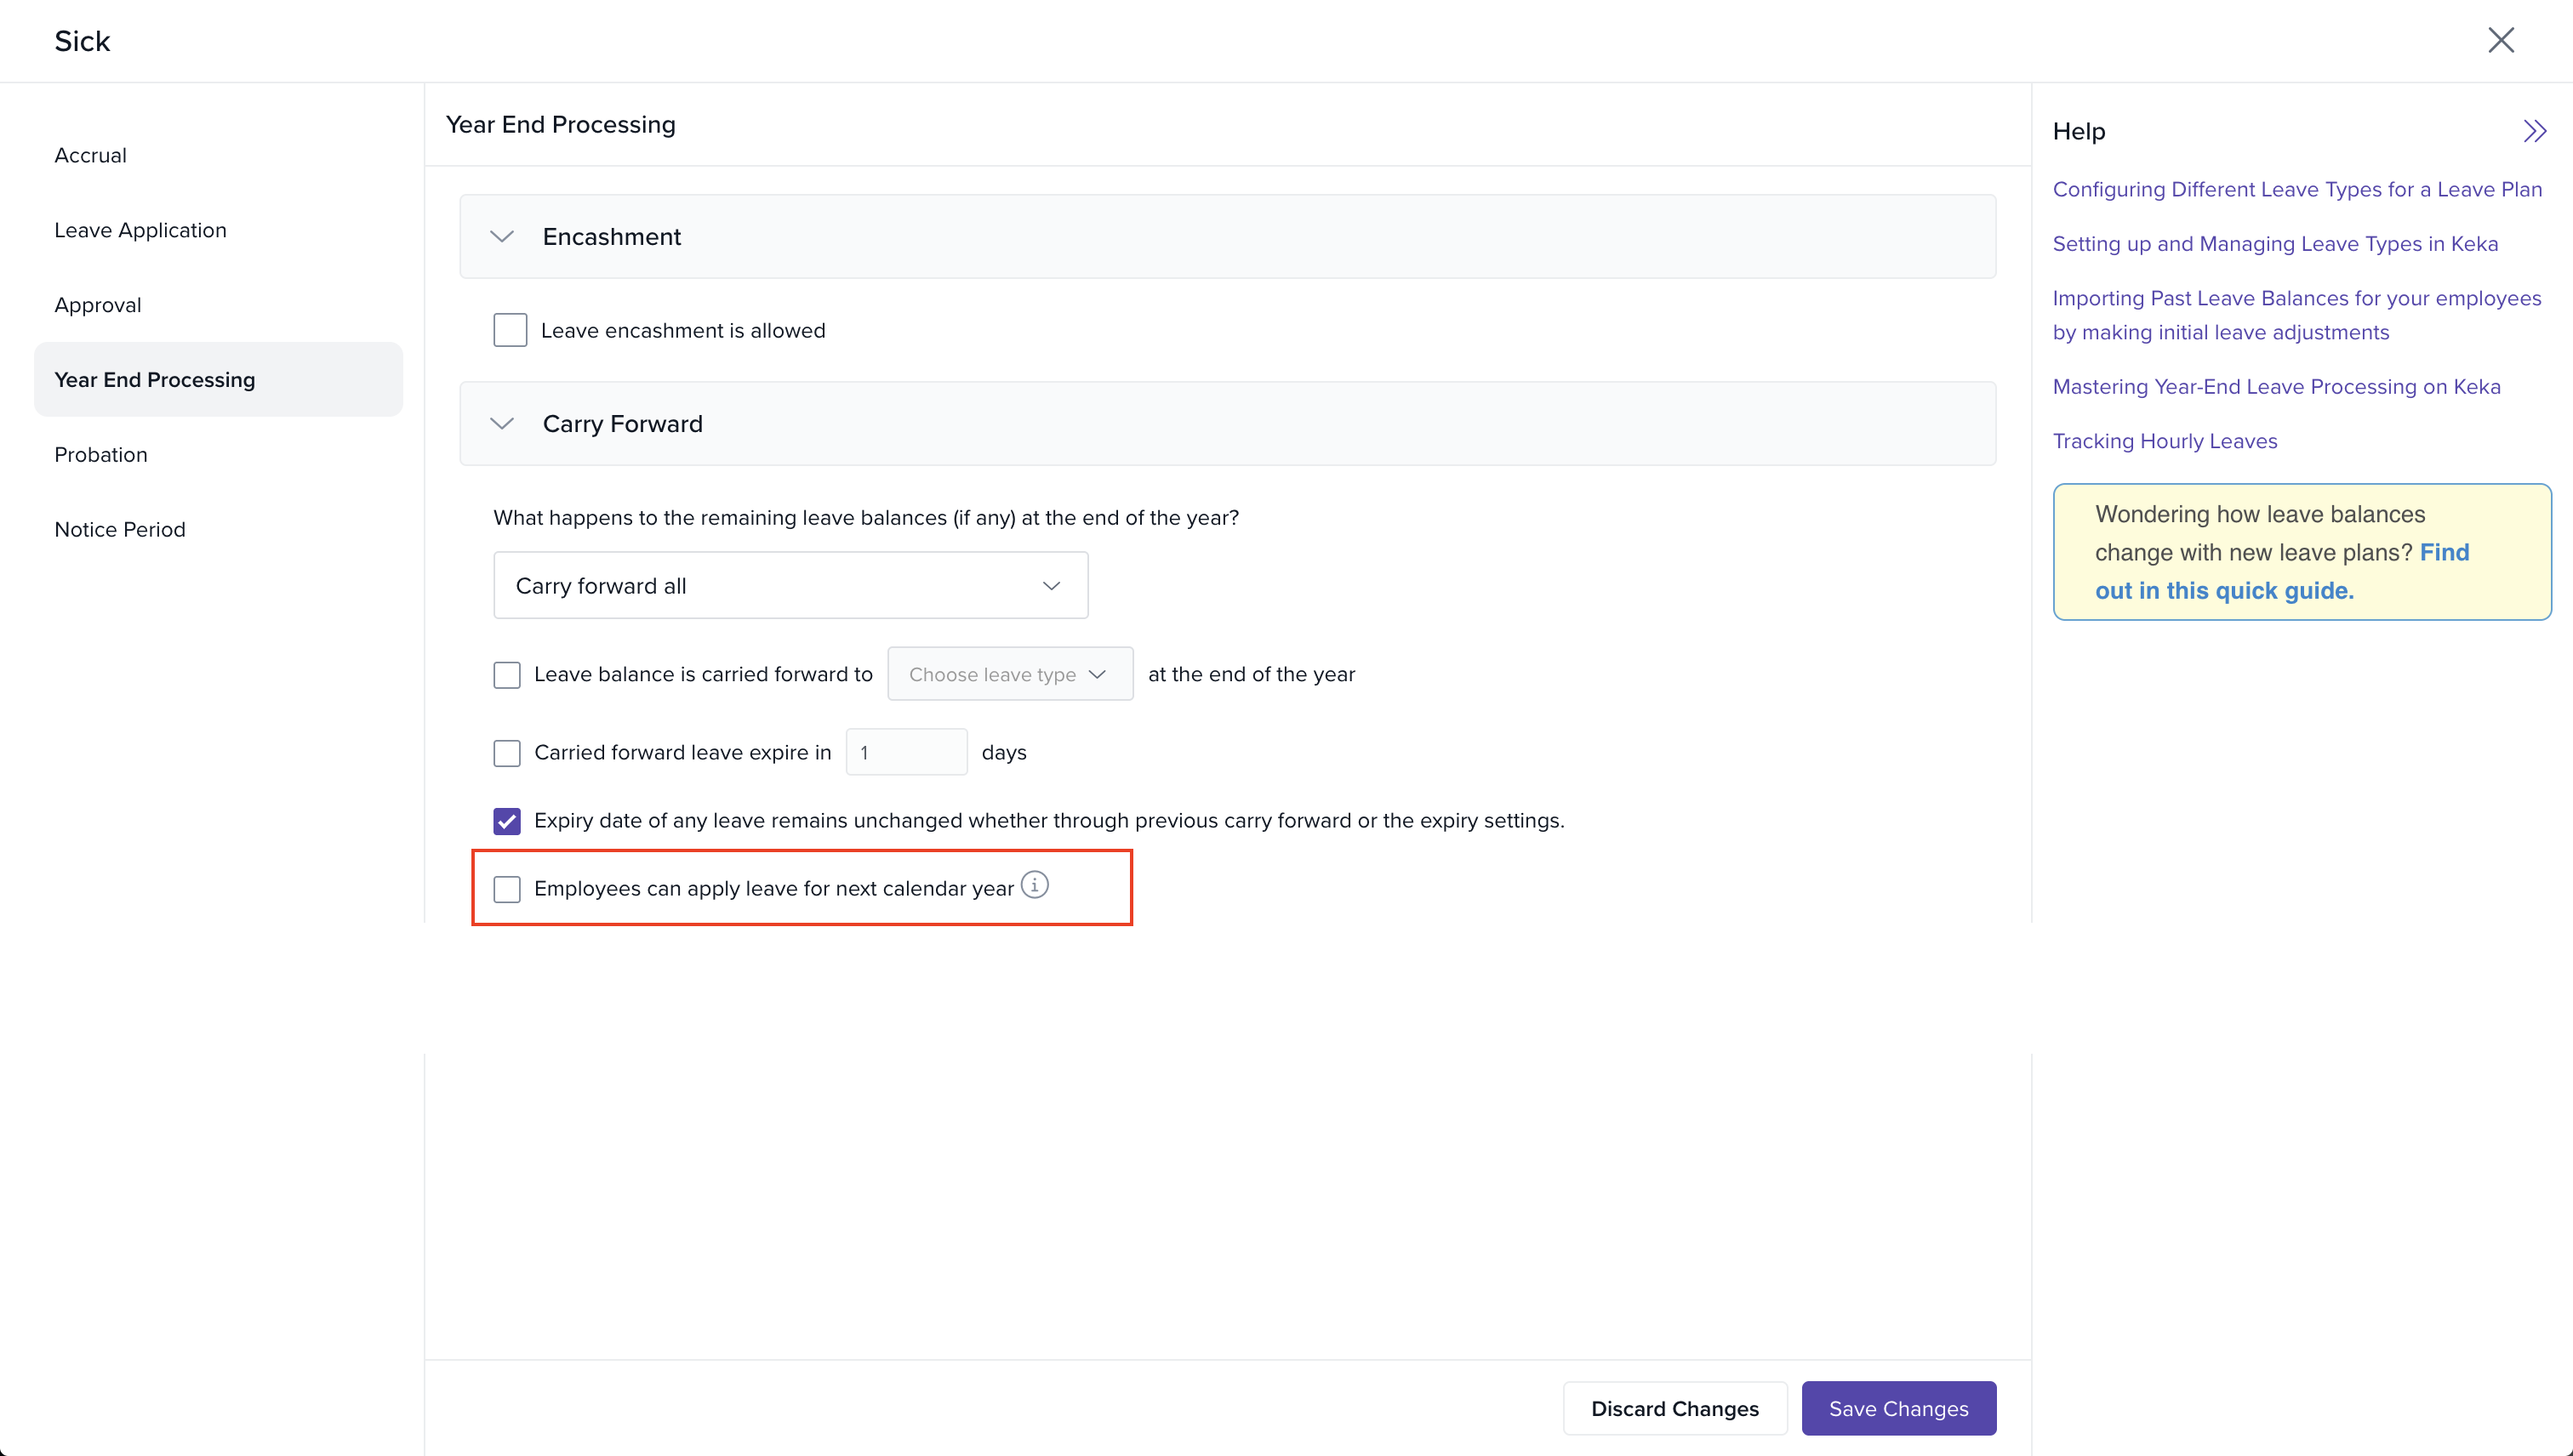Open Mastering Year-End Leave Processing link

pyautogui.click(x=2276, y=387)
